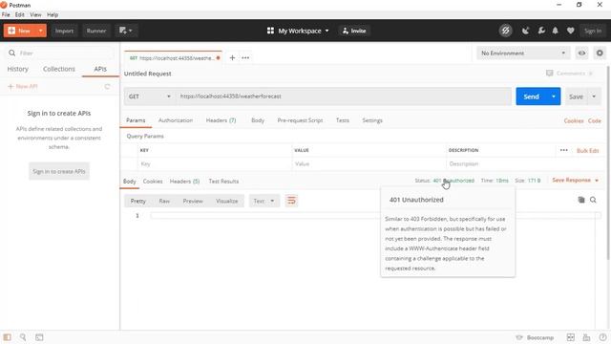611x344 pixels.
Task: Open the wrench settings icon in header
Action: pos(541,31)
